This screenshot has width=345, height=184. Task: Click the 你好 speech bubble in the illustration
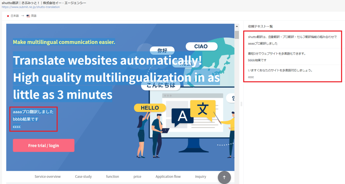(x=162, y=50)
